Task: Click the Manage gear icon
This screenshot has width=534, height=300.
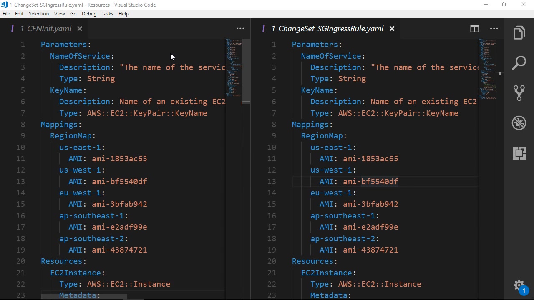Action: pyautogui.click(x=519, y=286)
